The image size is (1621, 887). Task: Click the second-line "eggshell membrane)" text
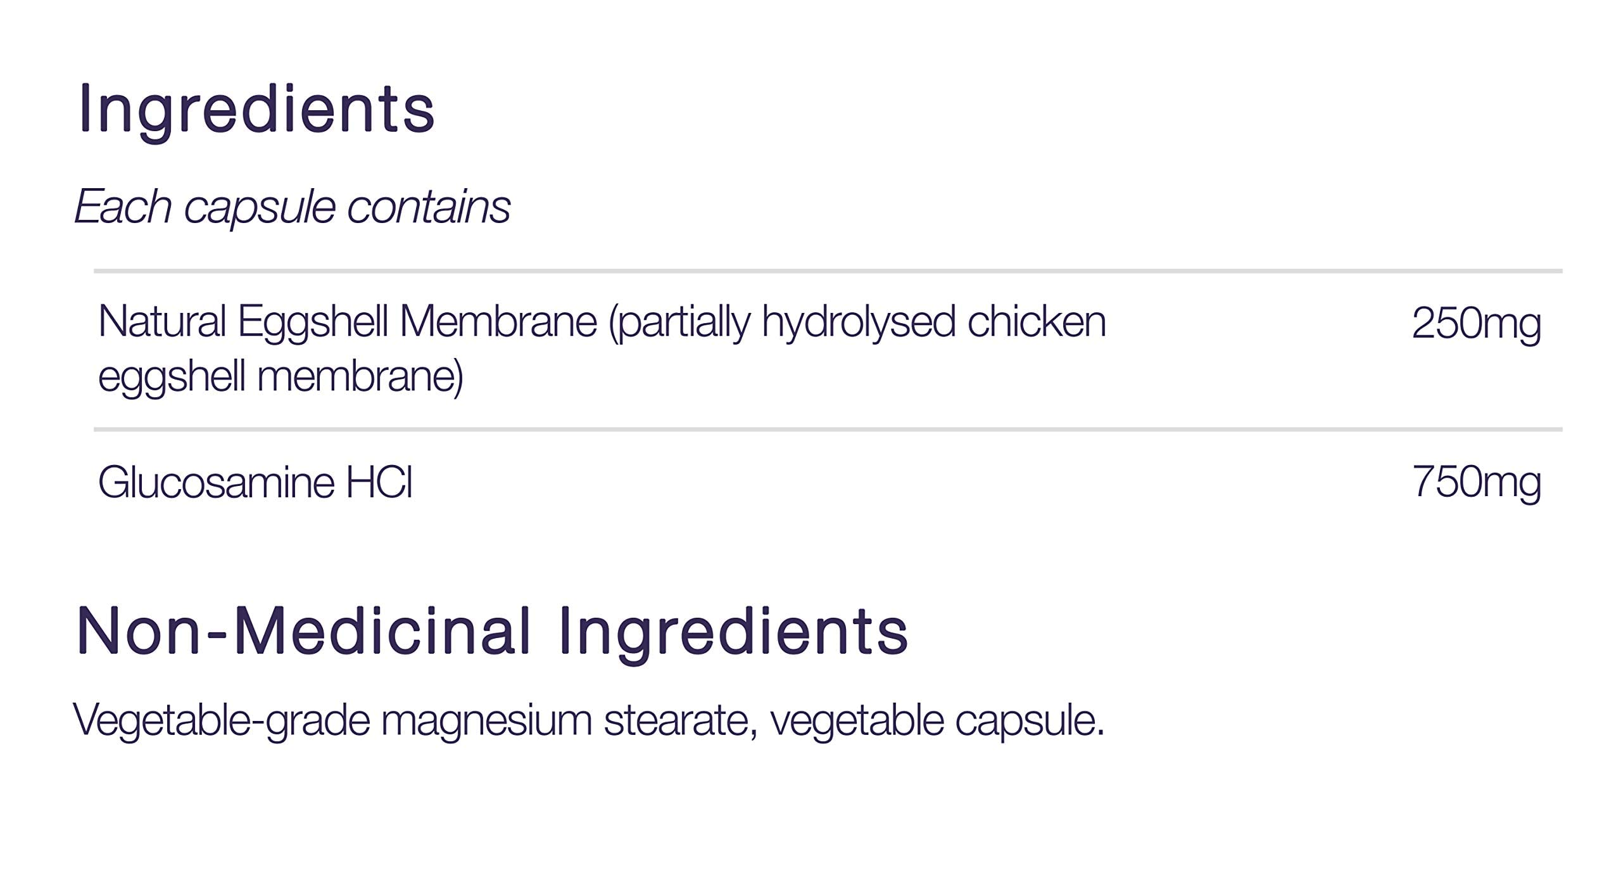pyautogui.click(x=281, y=376)
